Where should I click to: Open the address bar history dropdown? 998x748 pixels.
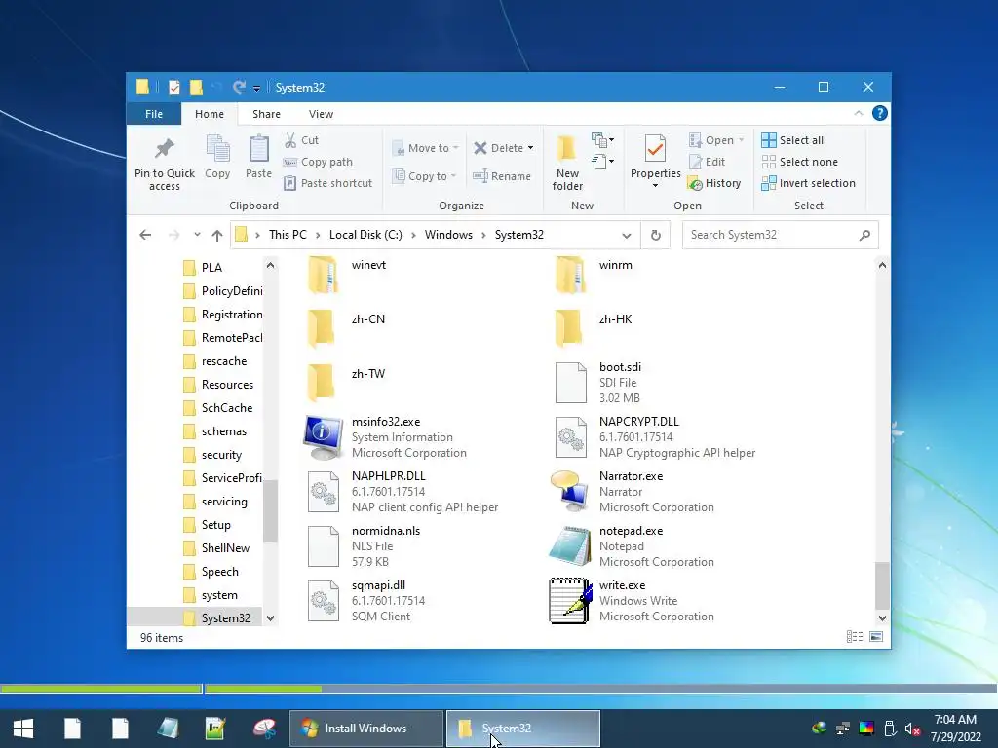[x=627, y=236]
